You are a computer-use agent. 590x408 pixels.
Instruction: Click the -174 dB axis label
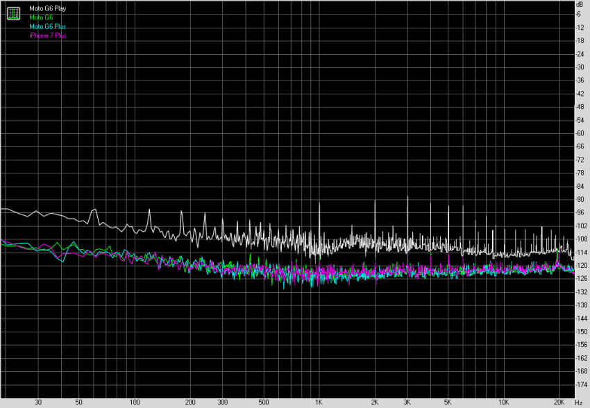coord(582,384)
